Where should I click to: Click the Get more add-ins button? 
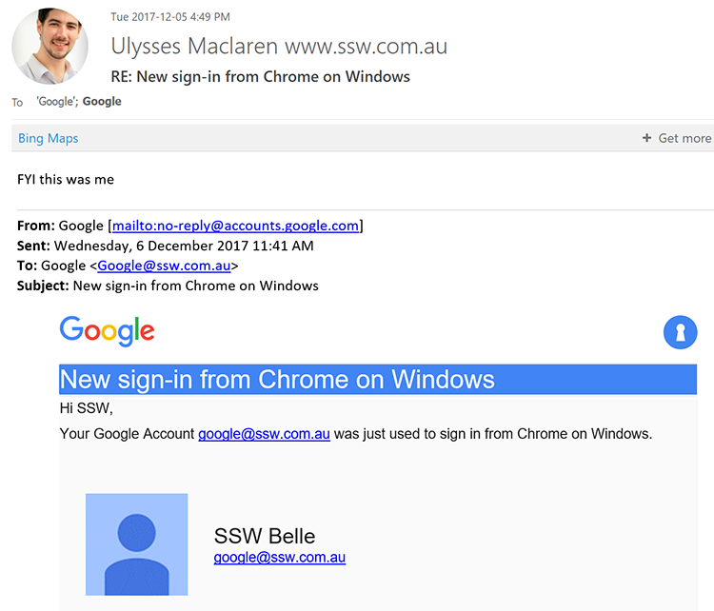pyautogui.click(x=677, y=138)
